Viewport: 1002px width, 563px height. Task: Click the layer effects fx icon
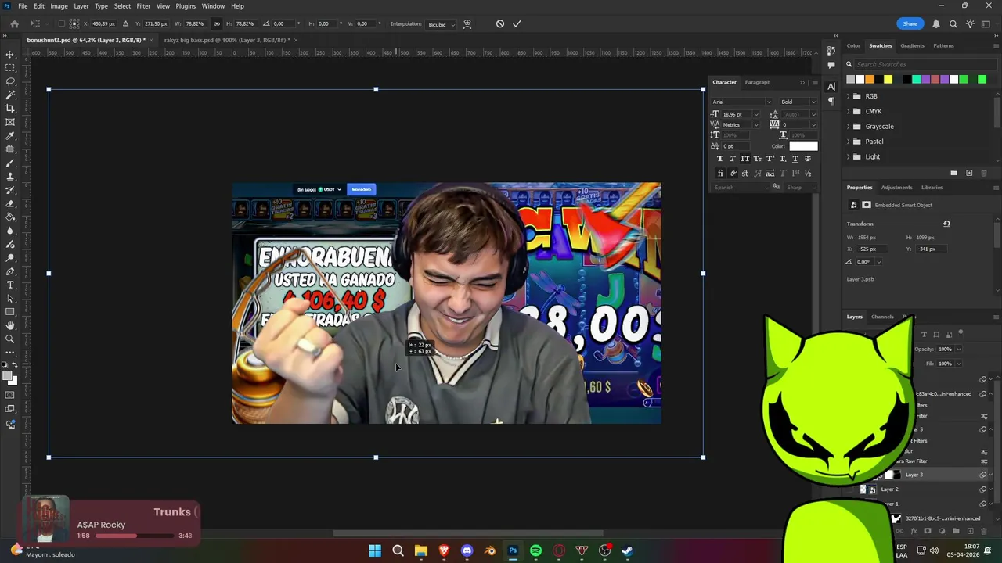point(914,532)
